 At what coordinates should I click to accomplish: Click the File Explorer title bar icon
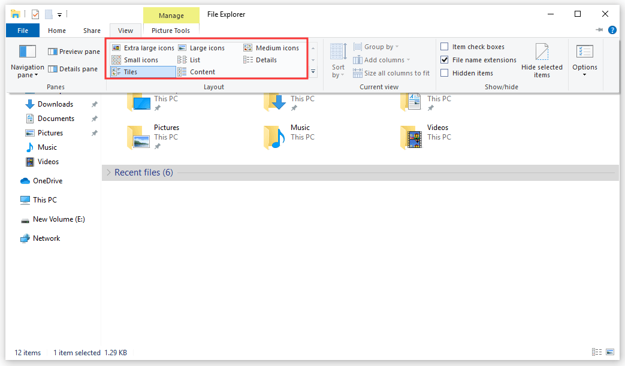15,14
